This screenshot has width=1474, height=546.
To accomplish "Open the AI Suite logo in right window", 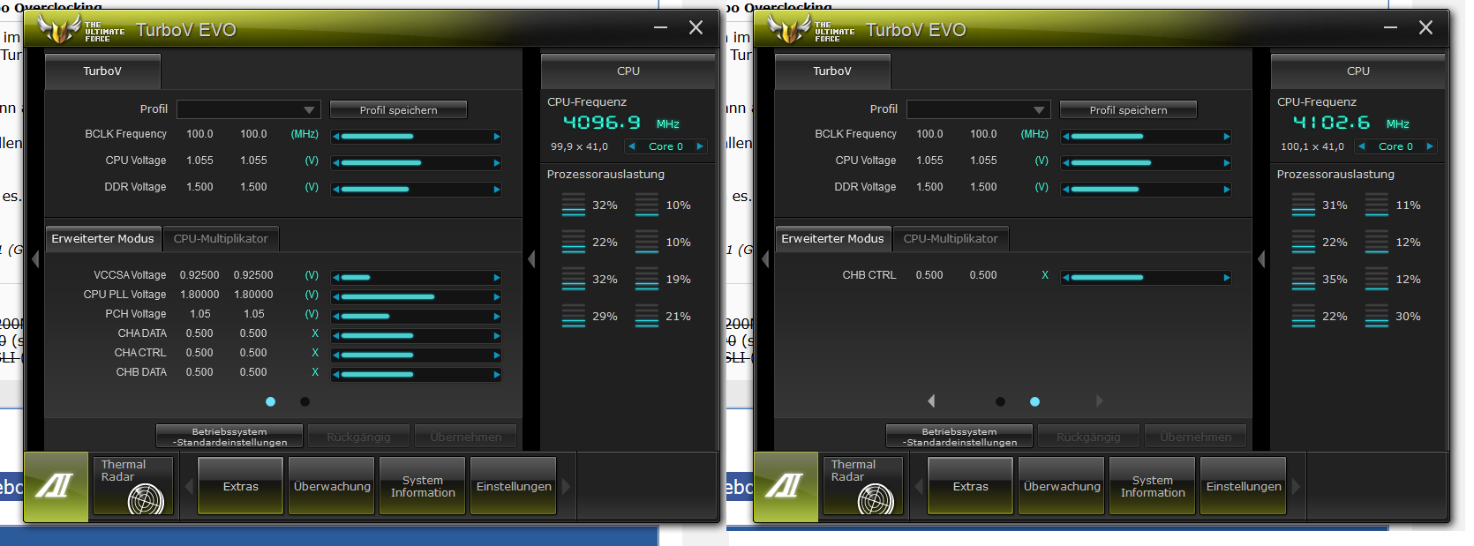I will coord(786,487).
